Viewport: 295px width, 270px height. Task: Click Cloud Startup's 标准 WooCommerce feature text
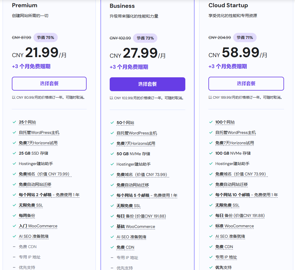pos(234,226)
